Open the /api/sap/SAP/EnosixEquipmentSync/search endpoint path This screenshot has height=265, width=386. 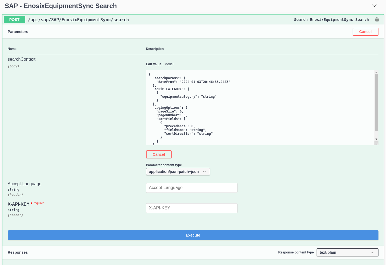(x=78, y=20)
